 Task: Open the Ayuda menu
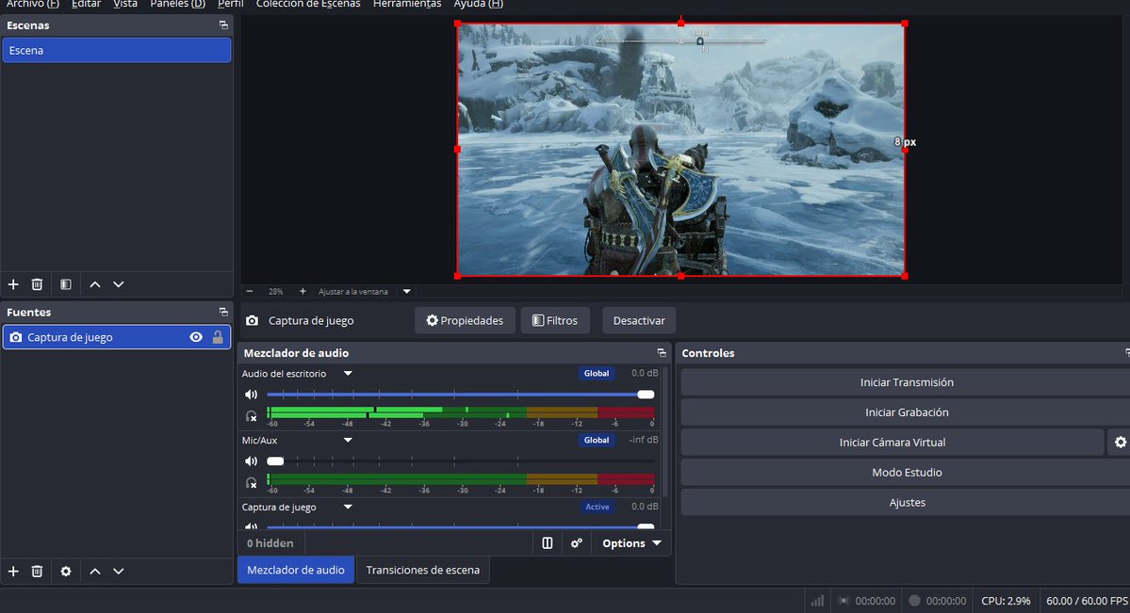click(x=478, y=5)
